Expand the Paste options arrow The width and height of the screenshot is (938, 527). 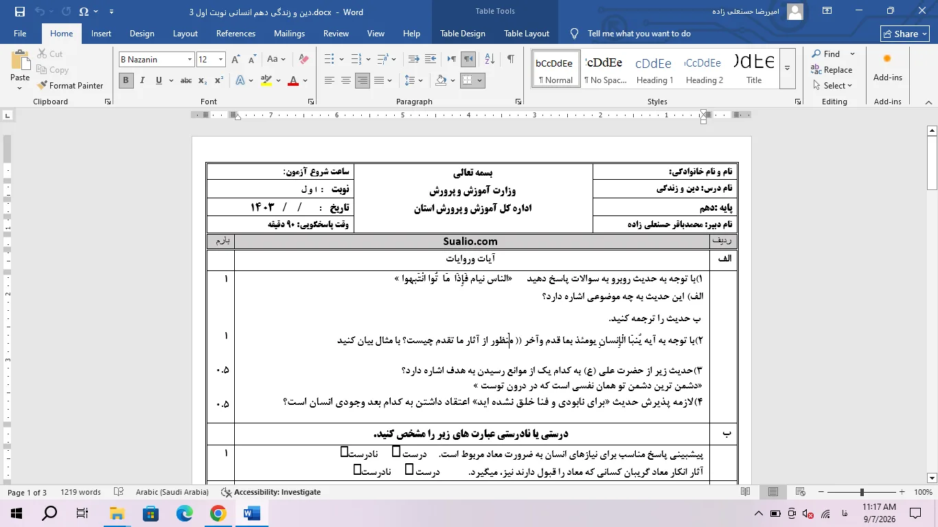pyautogui.click(x=20, y=87)
